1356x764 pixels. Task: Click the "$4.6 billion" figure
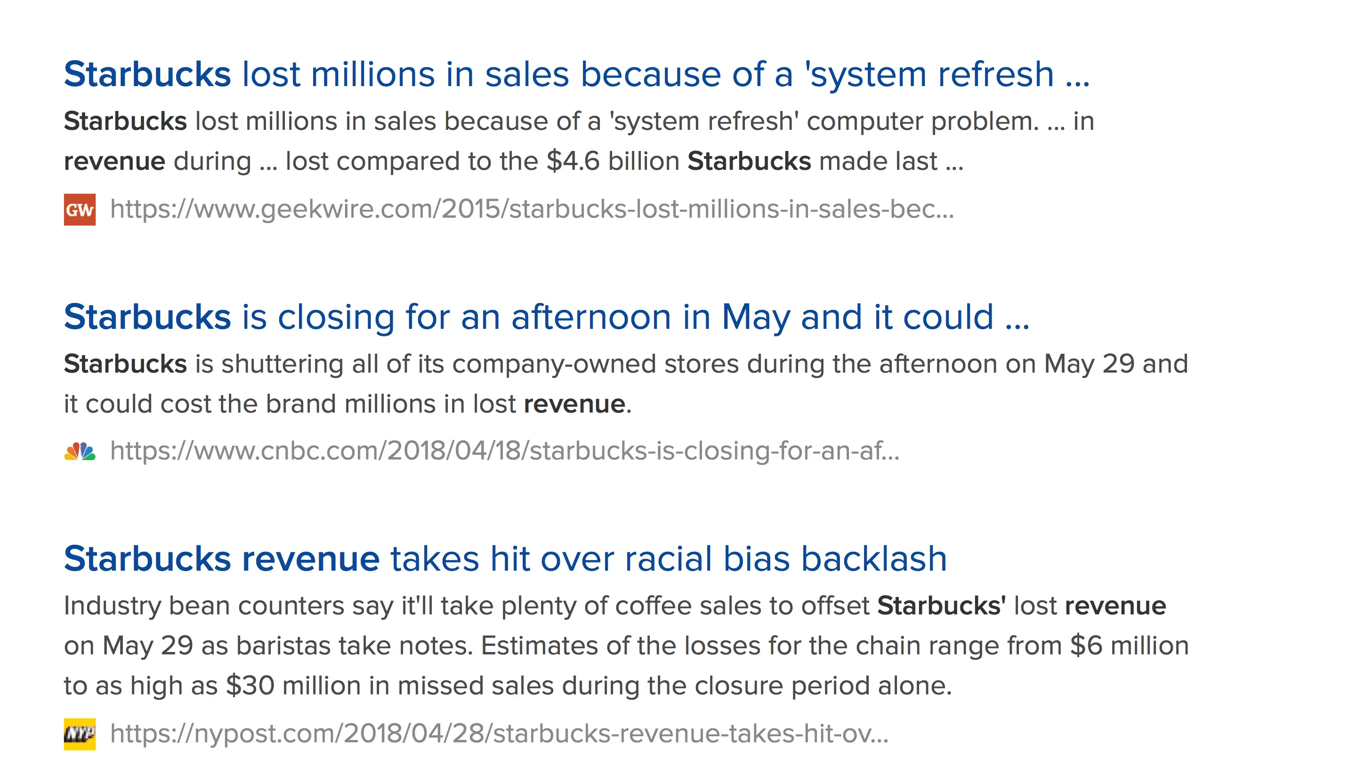coord(613,161)
